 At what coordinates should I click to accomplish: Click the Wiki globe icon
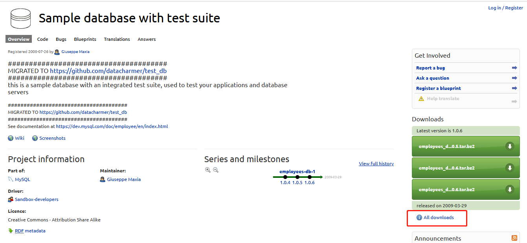(11, 138)
